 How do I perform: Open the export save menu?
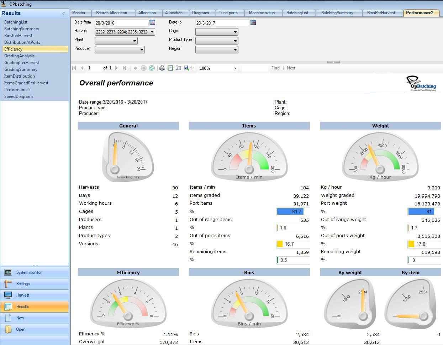point(188,68)
